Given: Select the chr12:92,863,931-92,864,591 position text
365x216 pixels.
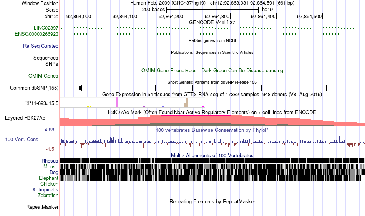Looking at the screenshot, I should [x=252, y=3].
